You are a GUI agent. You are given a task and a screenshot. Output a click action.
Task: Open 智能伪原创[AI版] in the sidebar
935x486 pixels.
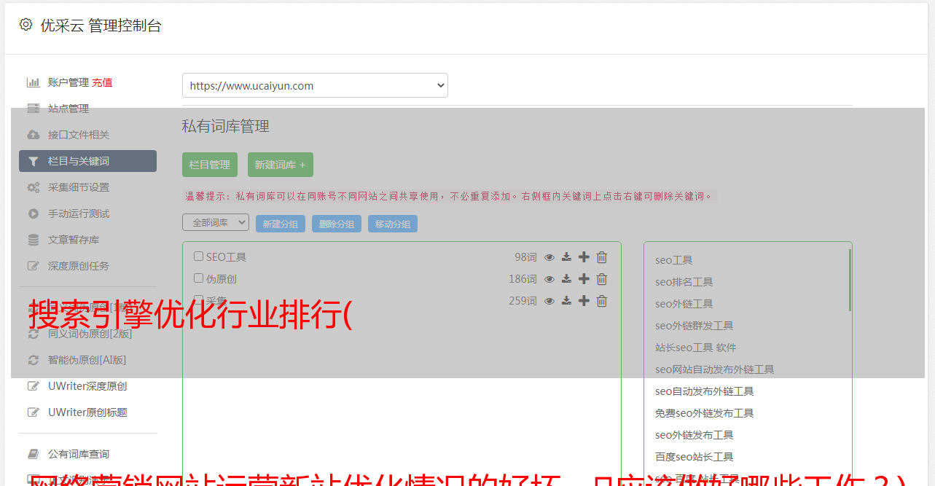point(87,360)
